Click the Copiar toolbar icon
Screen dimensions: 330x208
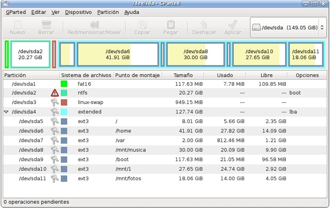pyautogui.click(x=142, y=25)
